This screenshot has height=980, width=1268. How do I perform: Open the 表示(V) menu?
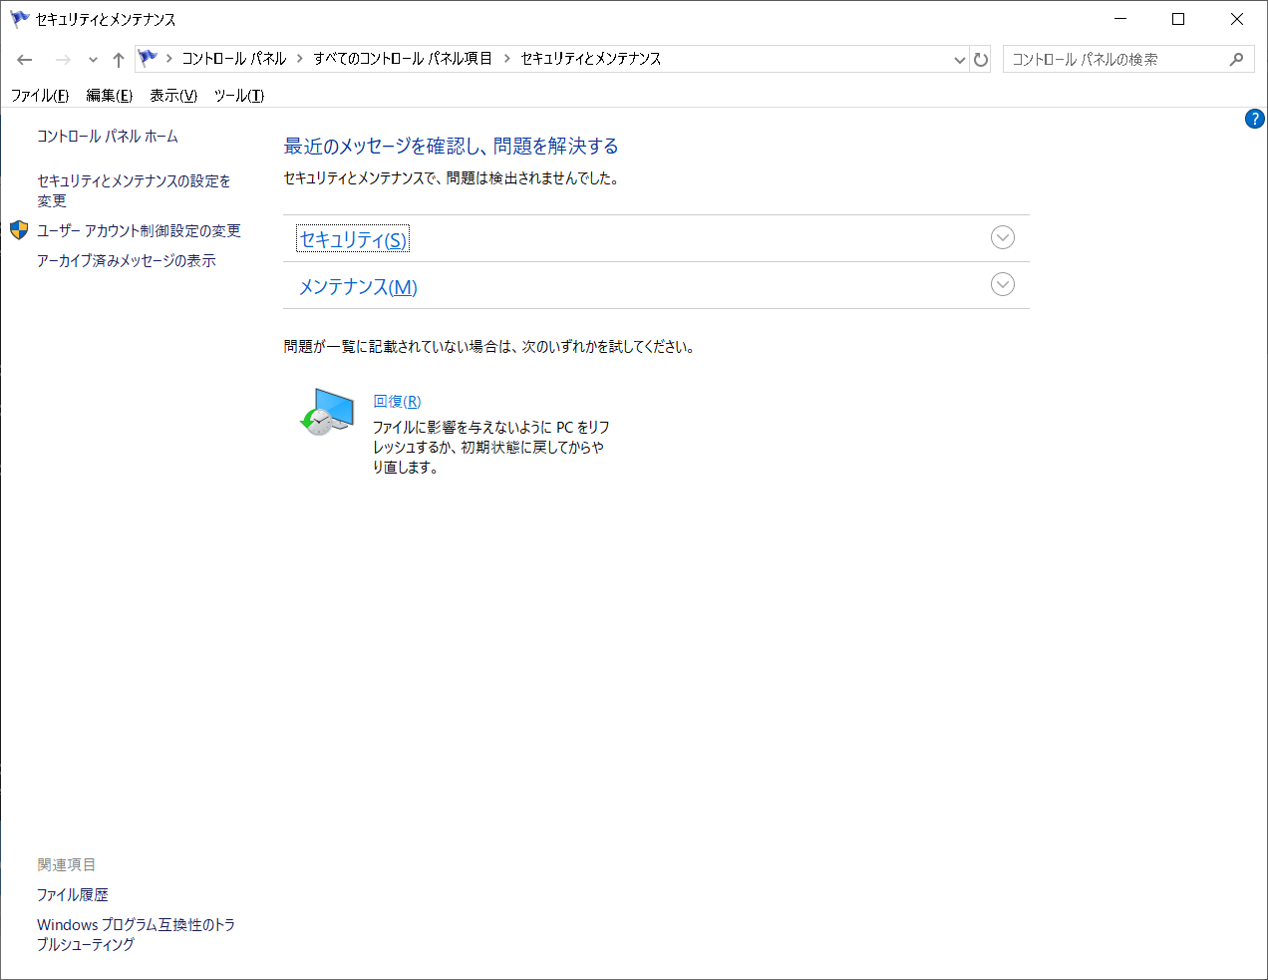171,96
